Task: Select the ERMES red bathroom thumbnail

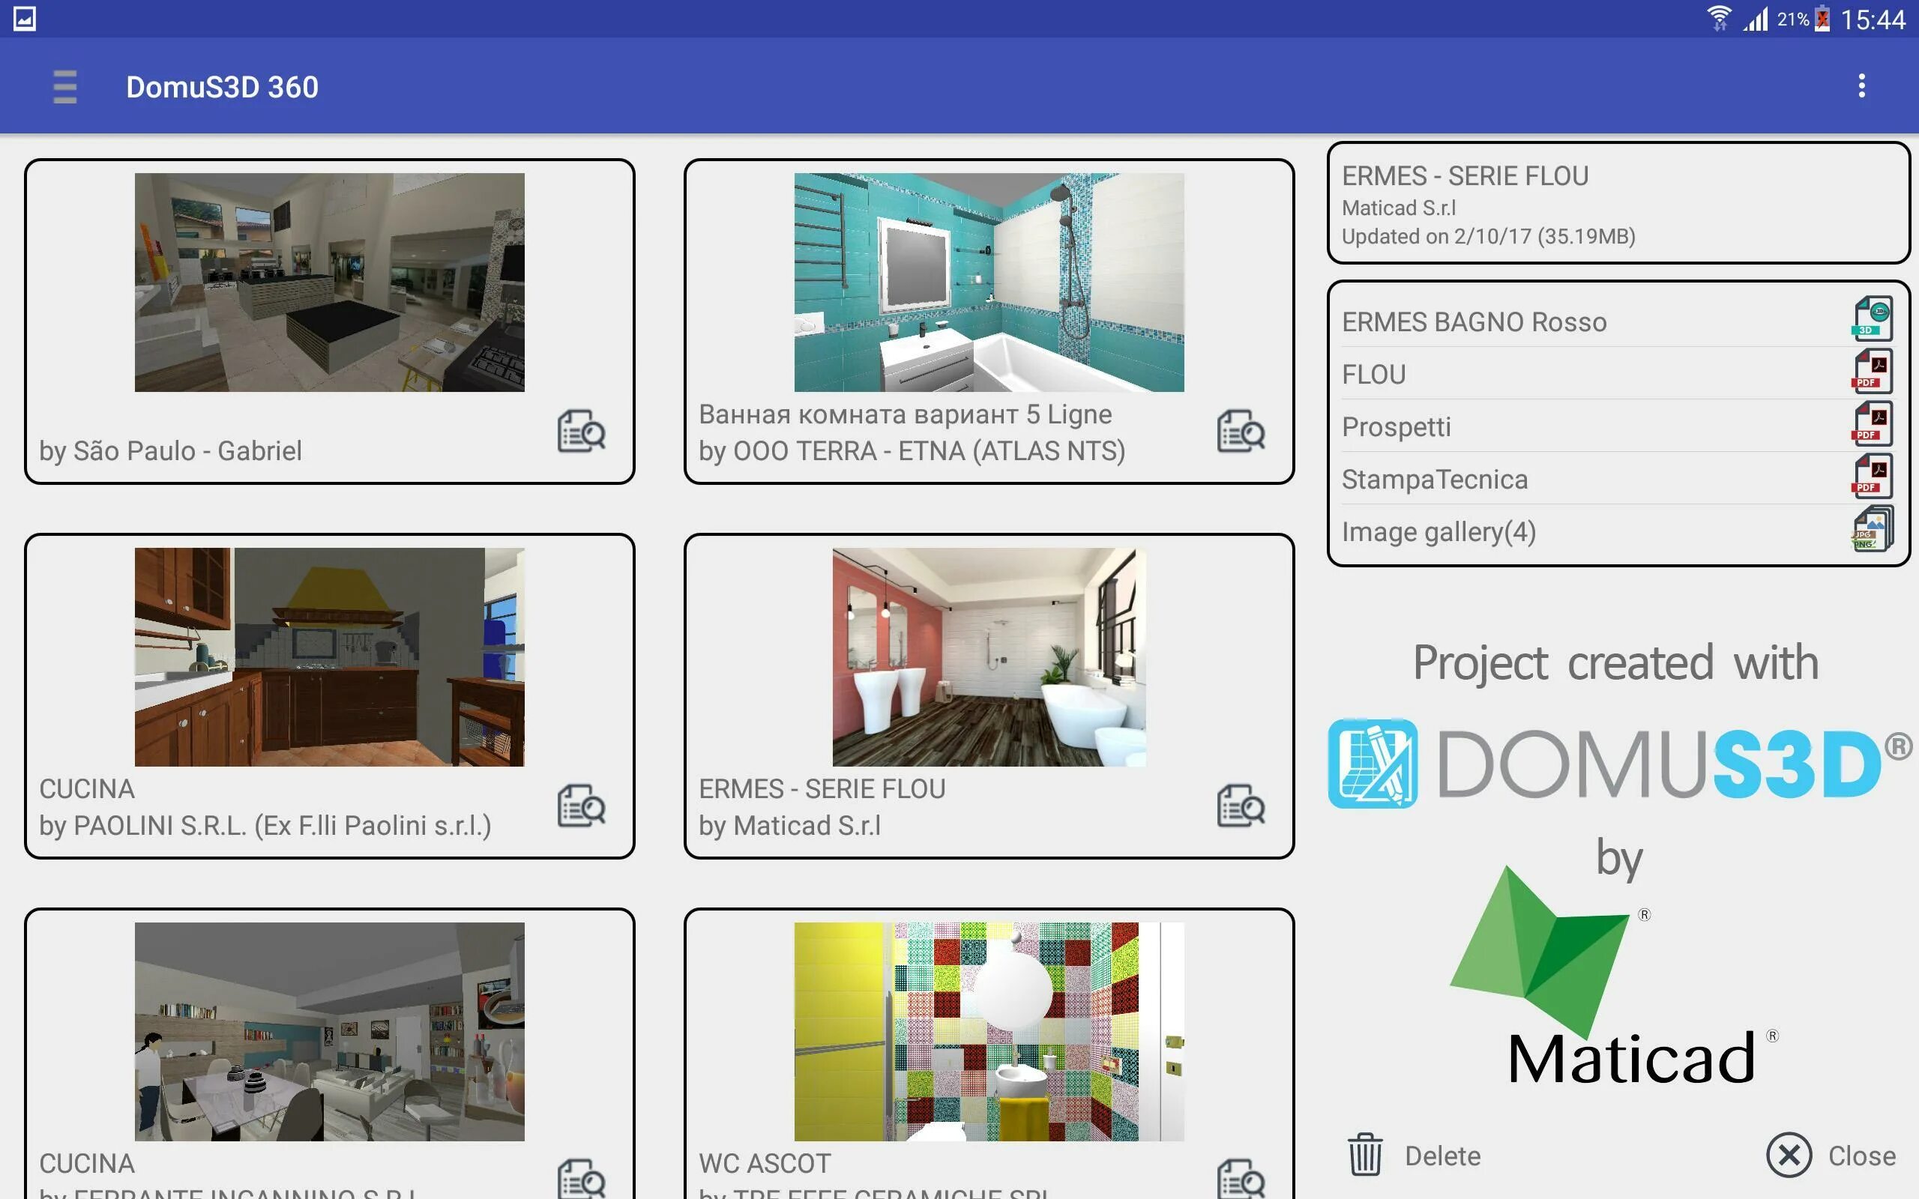Action: click(x=989, y=656)
